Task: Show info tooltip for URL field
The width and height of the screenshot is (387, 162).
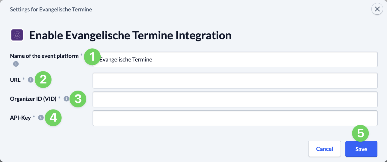Action: tap(30, 80)
